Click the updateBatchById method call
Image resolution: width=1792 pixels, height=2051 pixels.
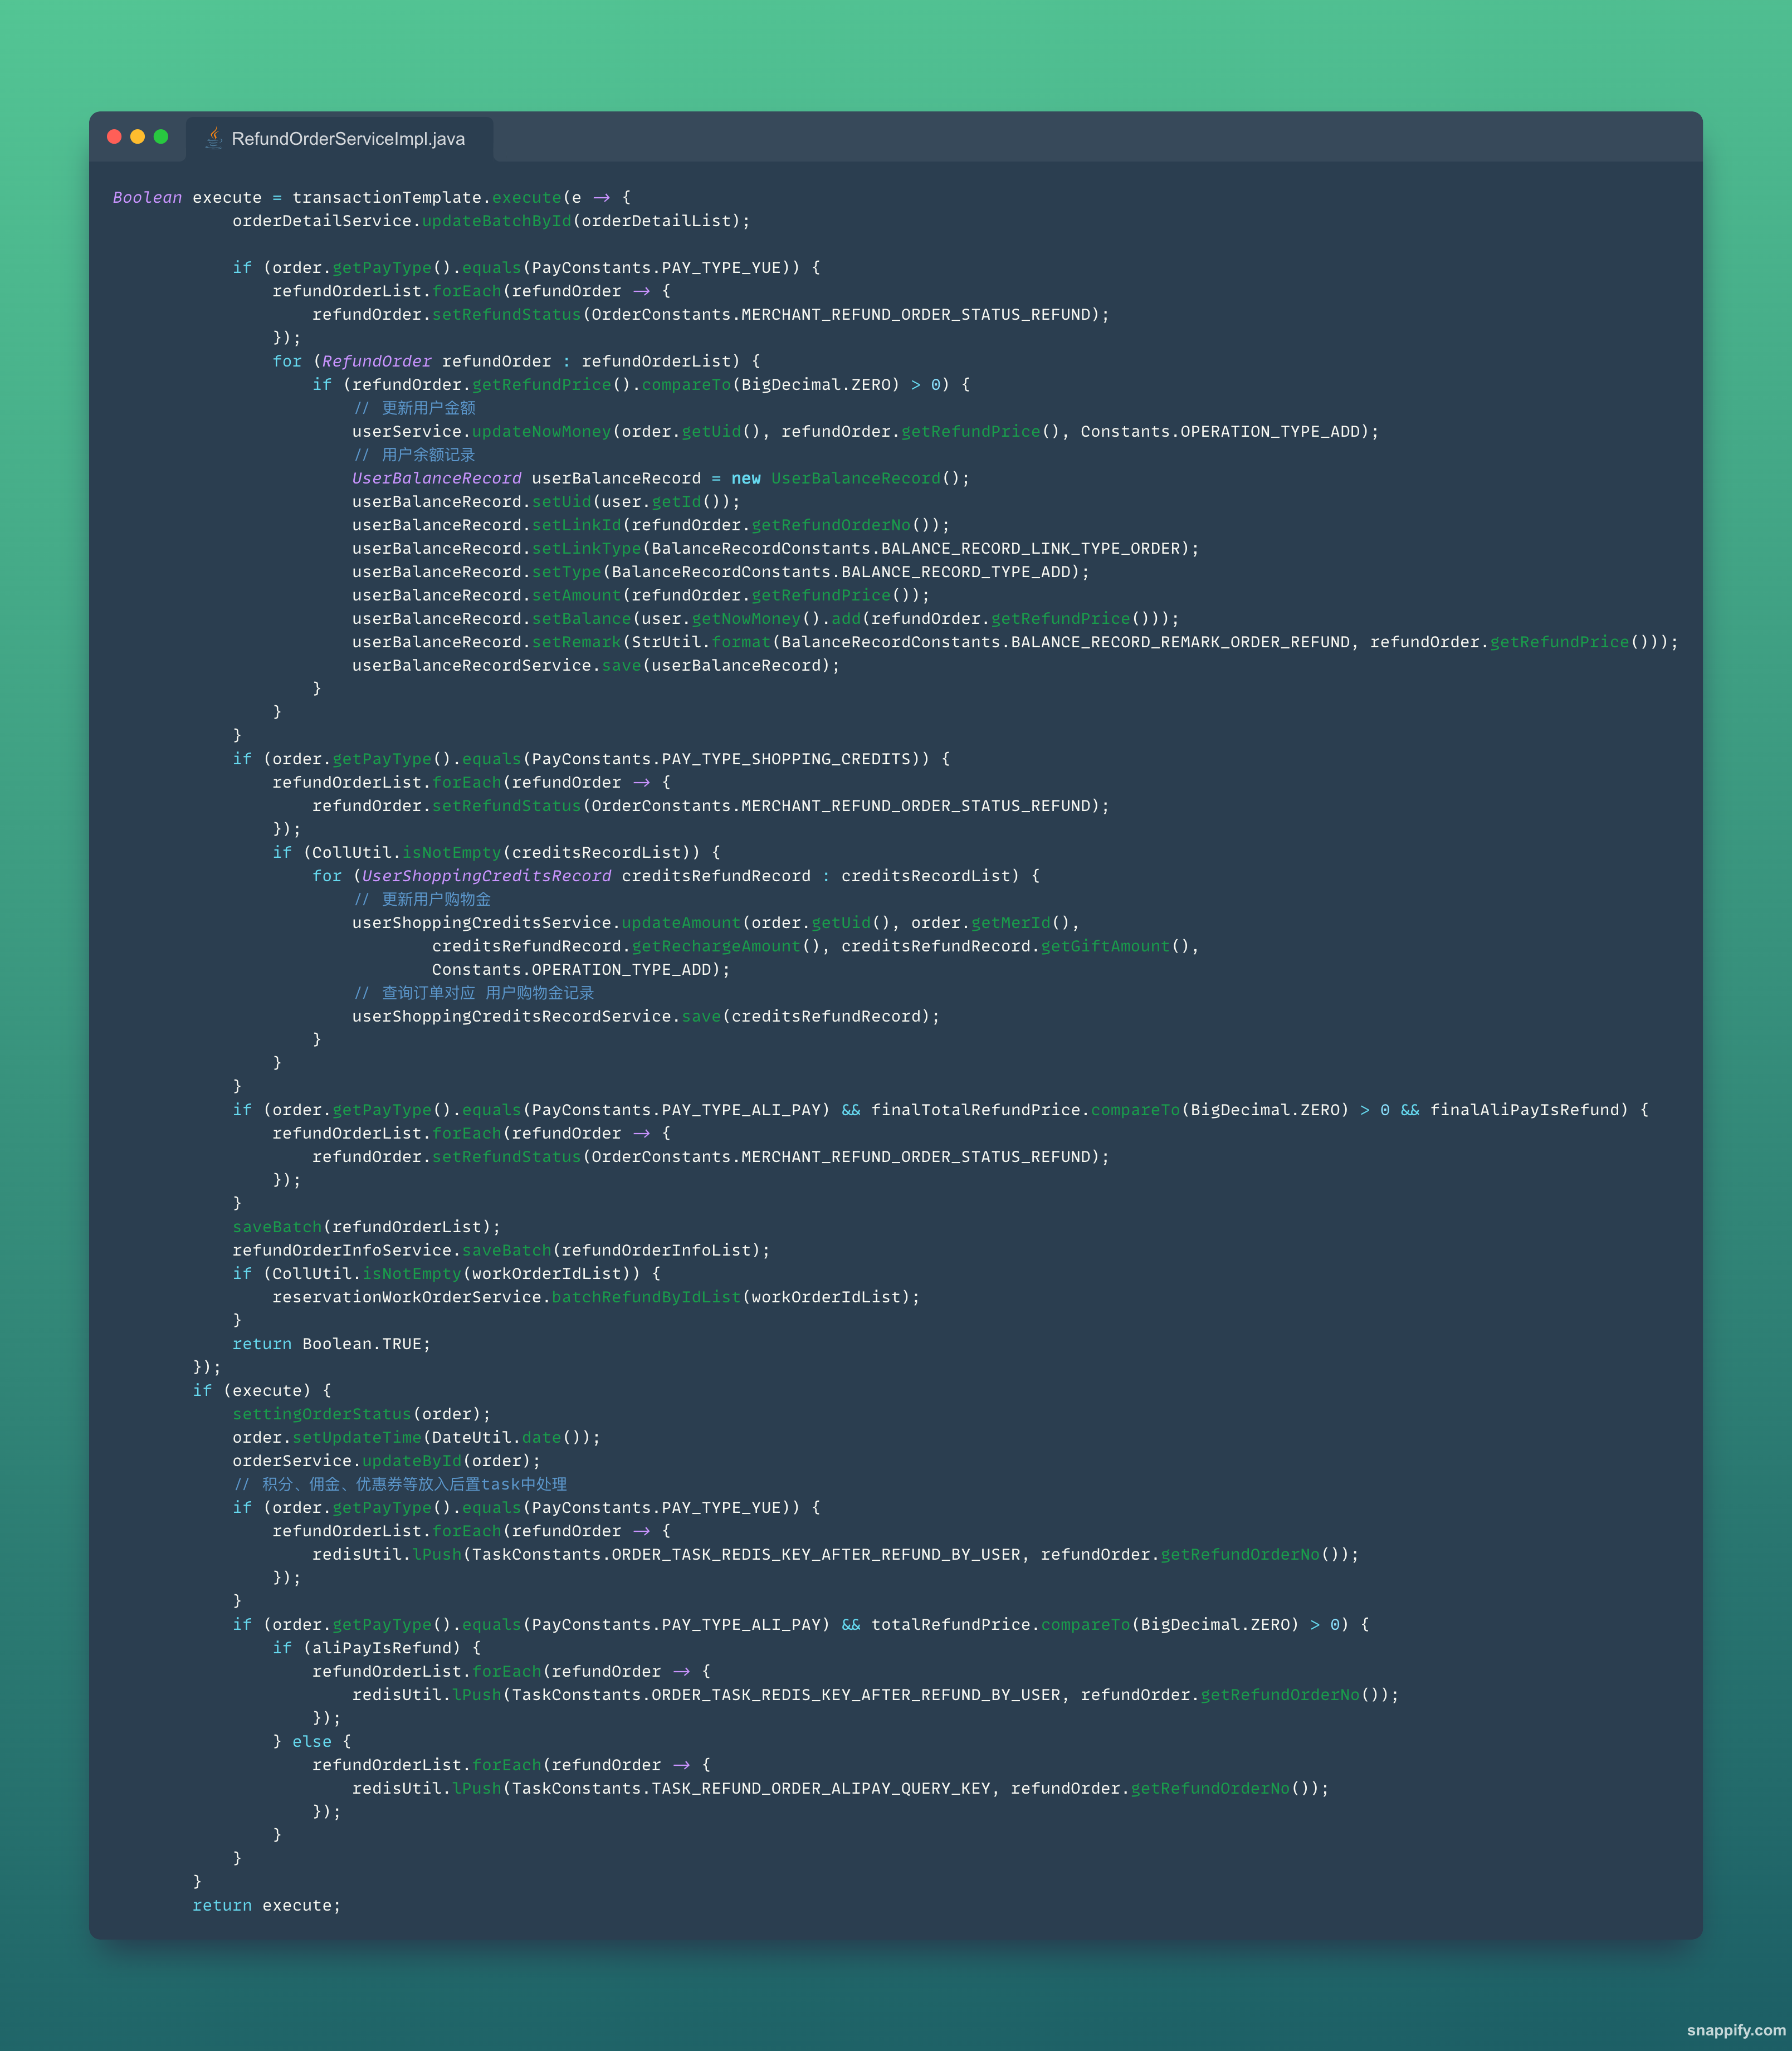[x=496, y=221]
